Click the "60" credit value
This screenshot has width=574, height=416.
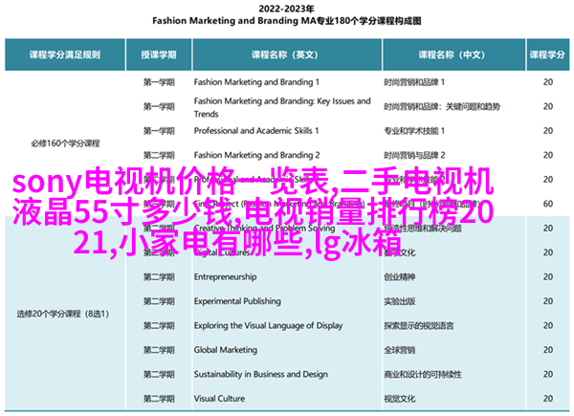(x=547, y=204)
